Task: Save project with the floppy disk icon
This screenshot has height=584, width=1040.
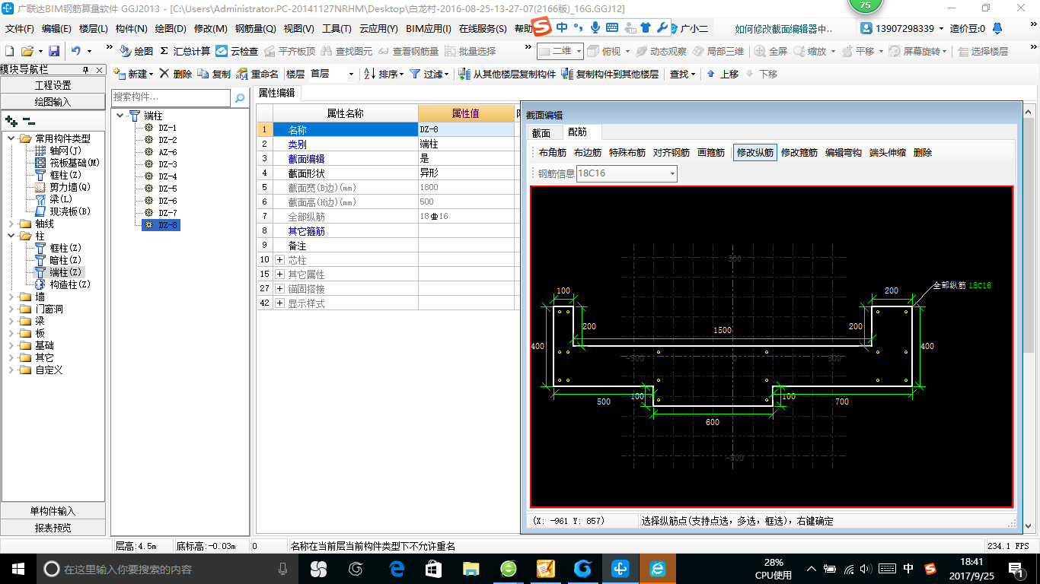Action: point(54,51)
